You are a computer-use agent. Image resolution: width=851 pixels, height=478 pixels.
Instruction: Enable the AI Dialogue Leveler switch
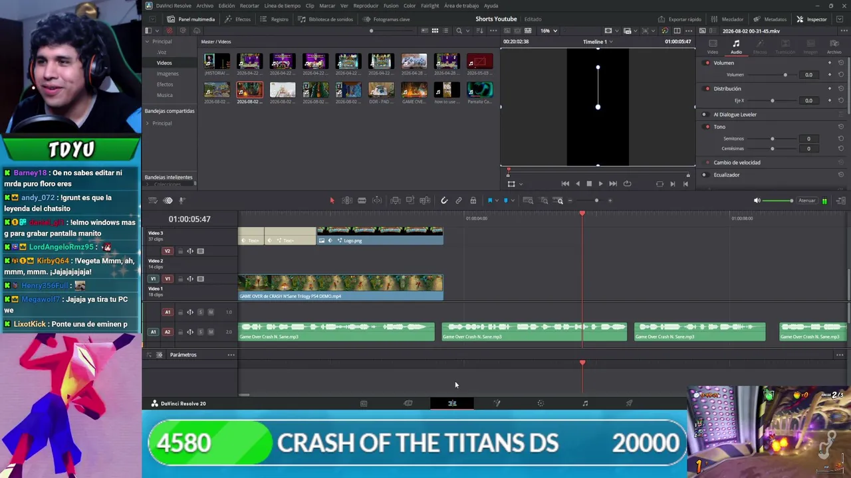coord(705,114)
